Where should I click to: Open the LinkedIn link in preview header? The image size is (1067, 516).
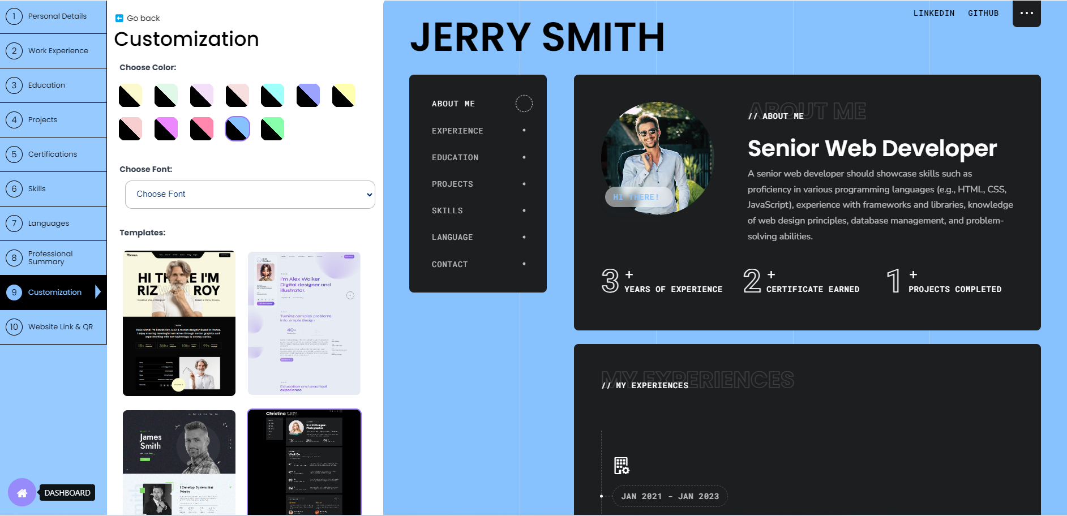(x=933, y=13)
